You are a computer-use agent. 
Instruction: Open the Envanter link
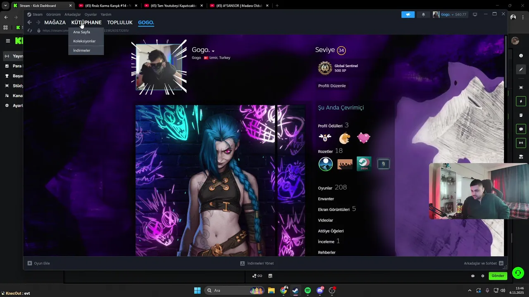pyautogui.click(x=326, y=199)
